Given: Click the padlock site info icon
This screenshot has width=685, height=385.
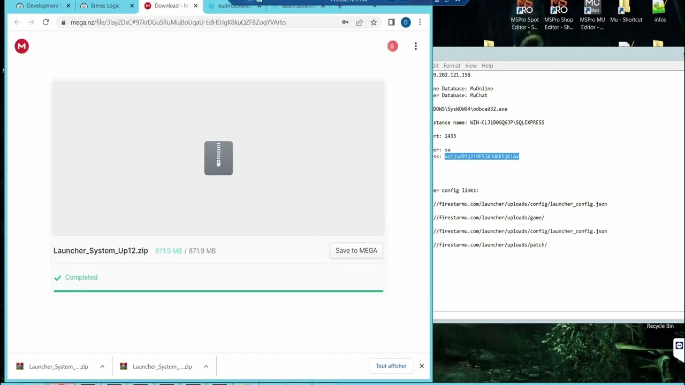Looking at the screenshot, I should pos(63,22).
